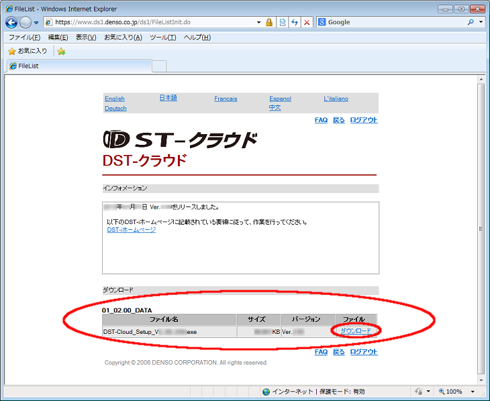490x401 pixels.
Task: Click the privacy report status bar icon
Action: (419, 392)
